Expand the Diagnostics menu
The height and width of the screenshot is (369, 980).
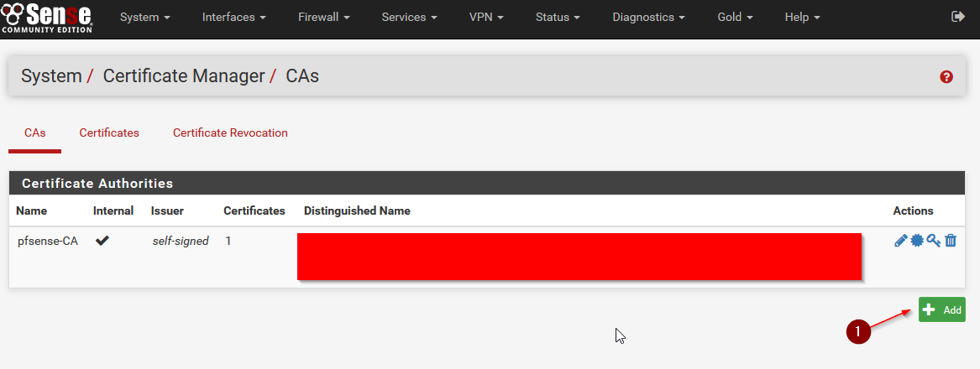648,18
